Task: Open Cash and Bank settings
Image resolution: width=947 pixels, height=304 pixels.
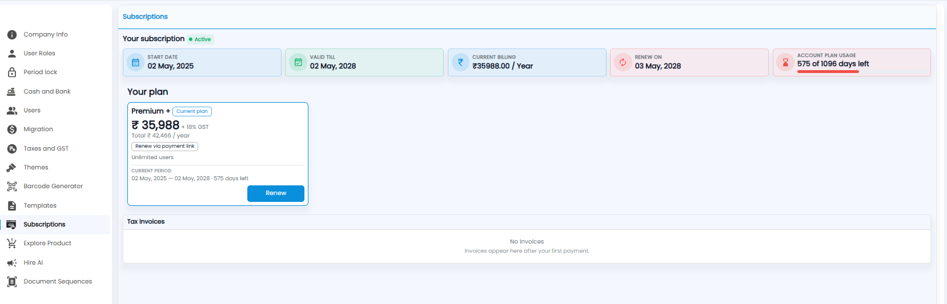Action: click(47, 91)
